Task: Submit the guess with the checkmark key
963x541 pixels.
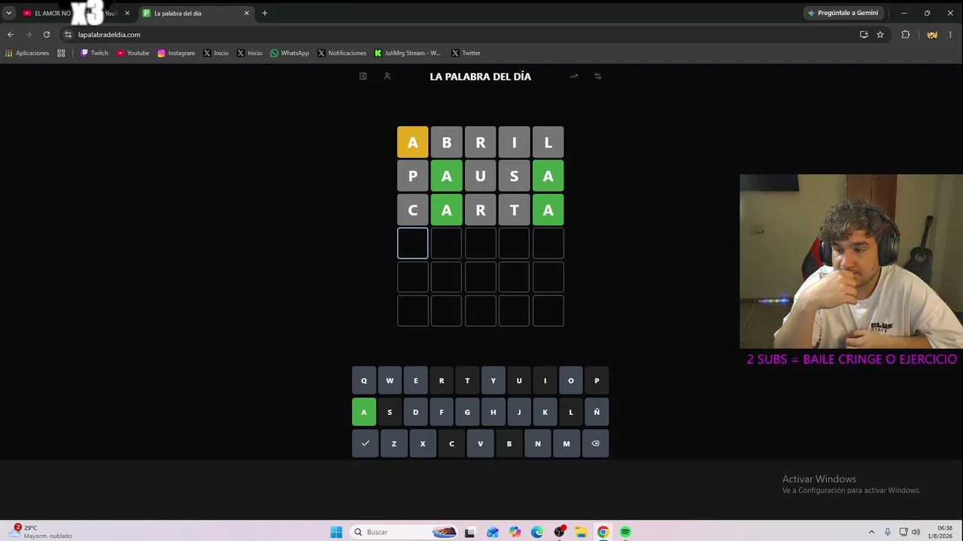Action: point(365,443)
